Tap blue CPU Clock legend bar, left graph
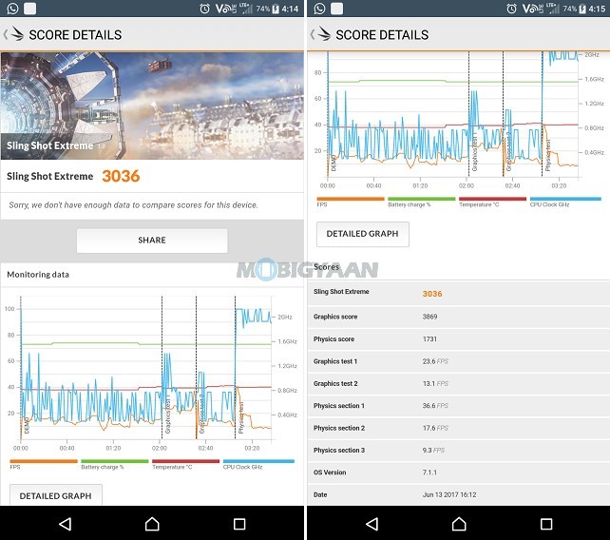This screenshot has width=610, height=540. tap(258, 461)
